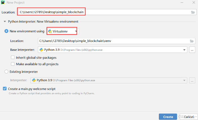Collapse Python Interpreter section triangle
Screen dimensions: 198x120
tap(5, 22)
